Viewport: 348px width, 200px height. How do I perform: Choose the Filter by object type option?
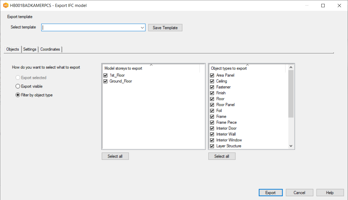tap(18, 95)
